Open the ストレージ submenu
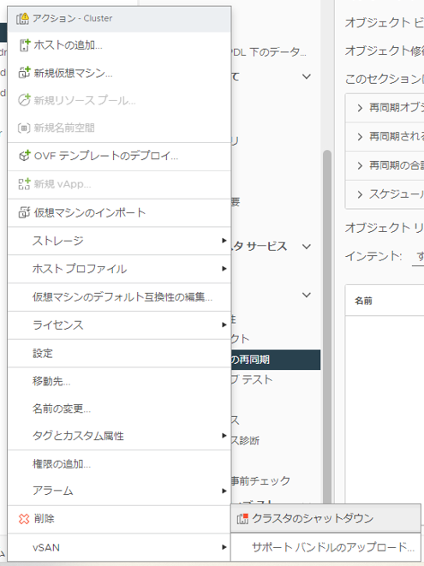 coord(119,241)
